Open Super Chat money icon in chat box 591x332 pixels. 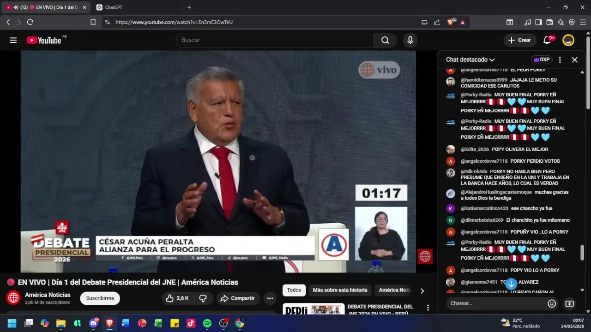[x=569, y=303]
